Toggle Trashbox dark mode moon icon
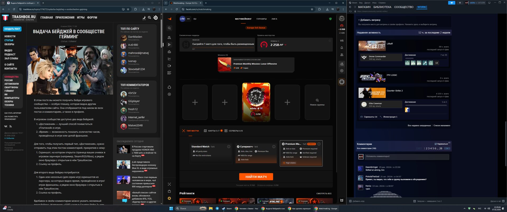This screenshot has width=507, height=212. tap(144, 17)
